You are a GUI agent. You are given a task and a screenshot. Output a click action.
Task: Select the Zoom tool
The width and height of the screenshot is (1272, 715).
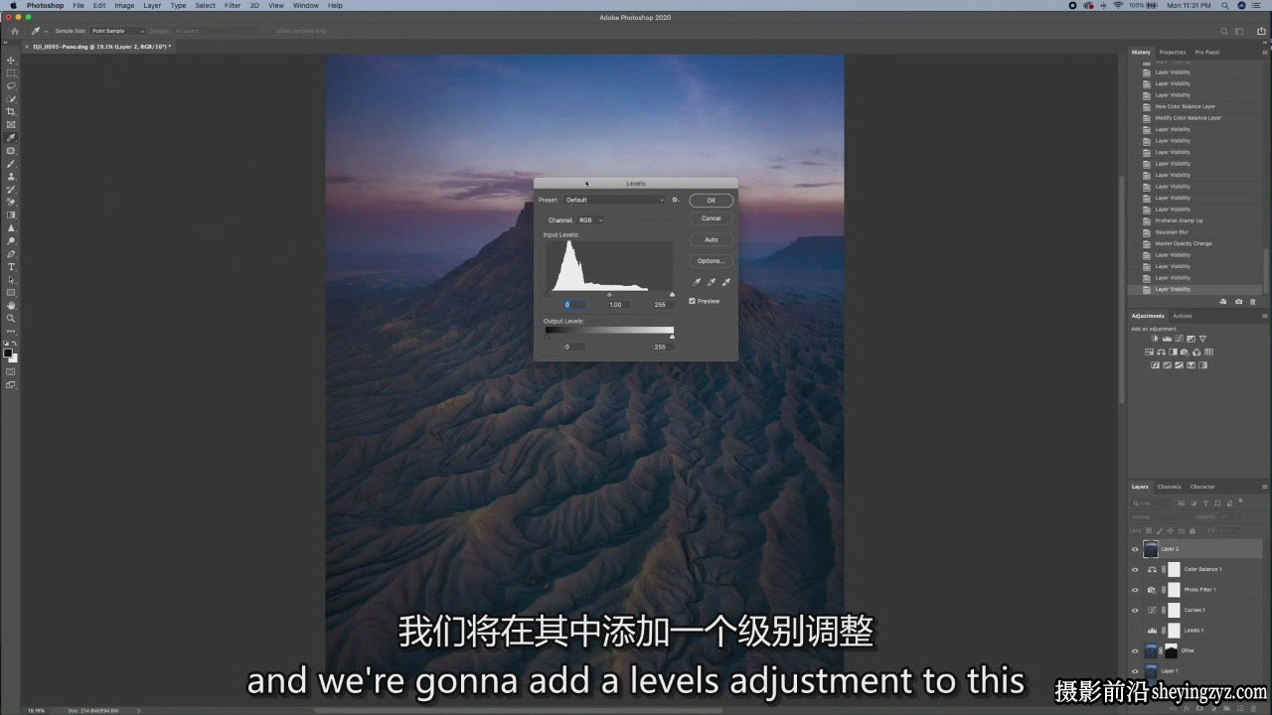pos(11,319)
